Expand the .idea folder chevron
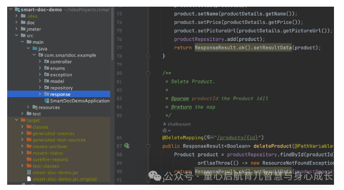This screenshot has height=190, width=344. (x=16, y=16)
